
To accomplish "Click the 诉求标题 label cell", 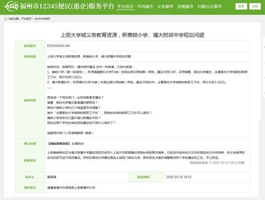I will [30, 57].
